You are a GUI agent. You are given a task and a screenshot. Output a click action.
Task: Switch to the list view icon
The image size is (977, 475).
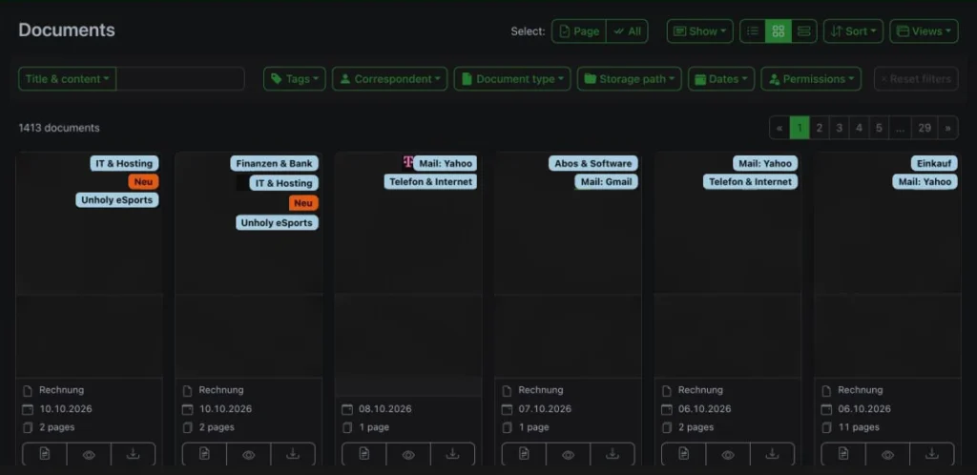753,31
